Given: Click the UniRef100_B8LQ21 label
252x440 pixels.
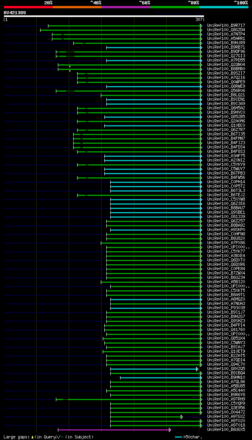Looking at the screenshot, I should 226,95.
